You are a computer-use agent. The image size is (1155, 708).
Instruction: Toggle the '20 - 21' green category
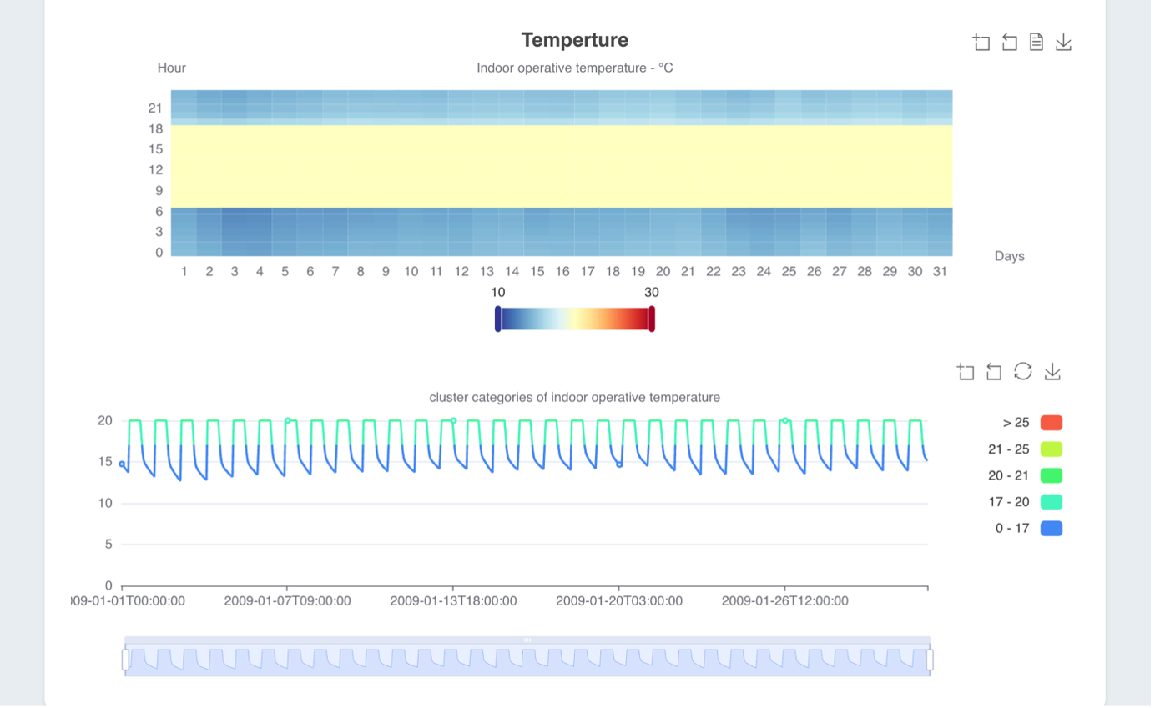tap(1051, 475)
